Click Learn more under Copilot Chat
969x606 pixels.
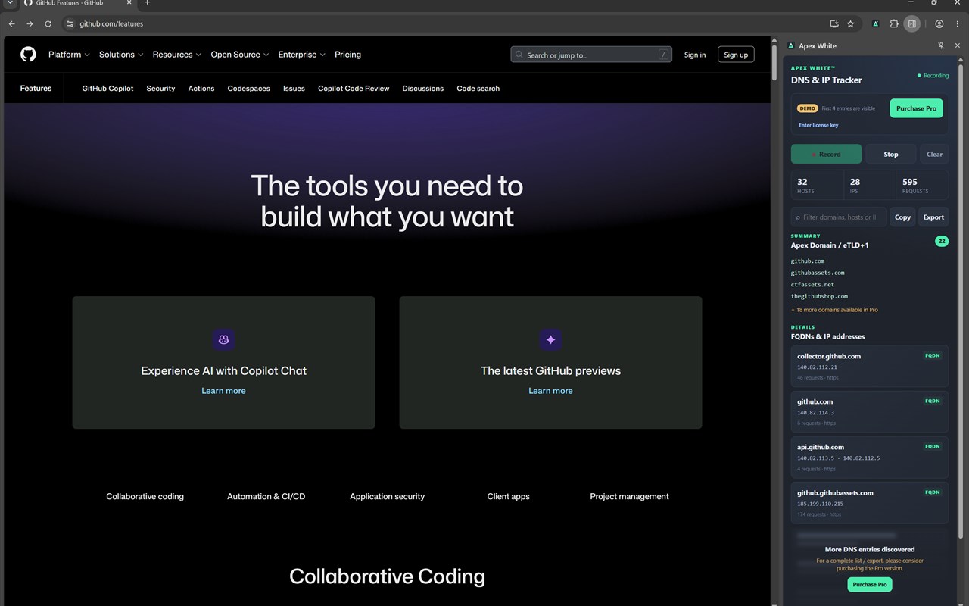223,391
